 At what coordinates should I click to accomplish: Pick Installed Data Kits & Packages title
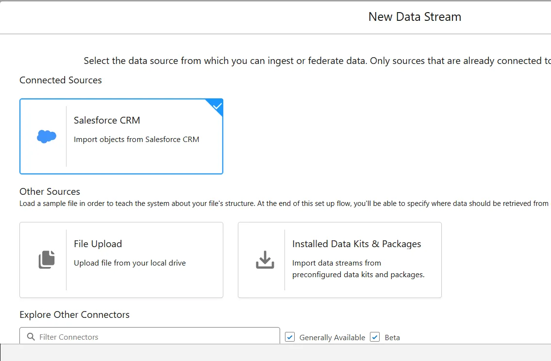pos(356,244)
